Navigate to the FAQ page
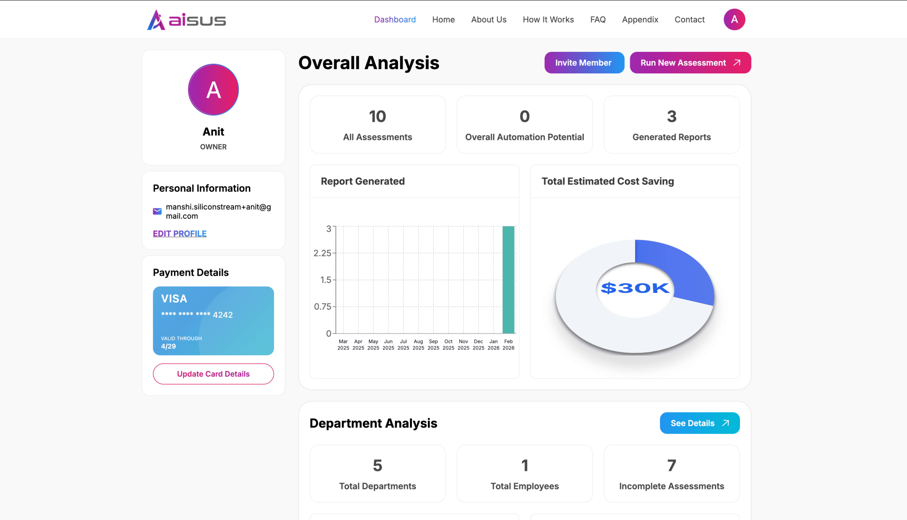This screenshot has height=520, width=907. point(597,19)
